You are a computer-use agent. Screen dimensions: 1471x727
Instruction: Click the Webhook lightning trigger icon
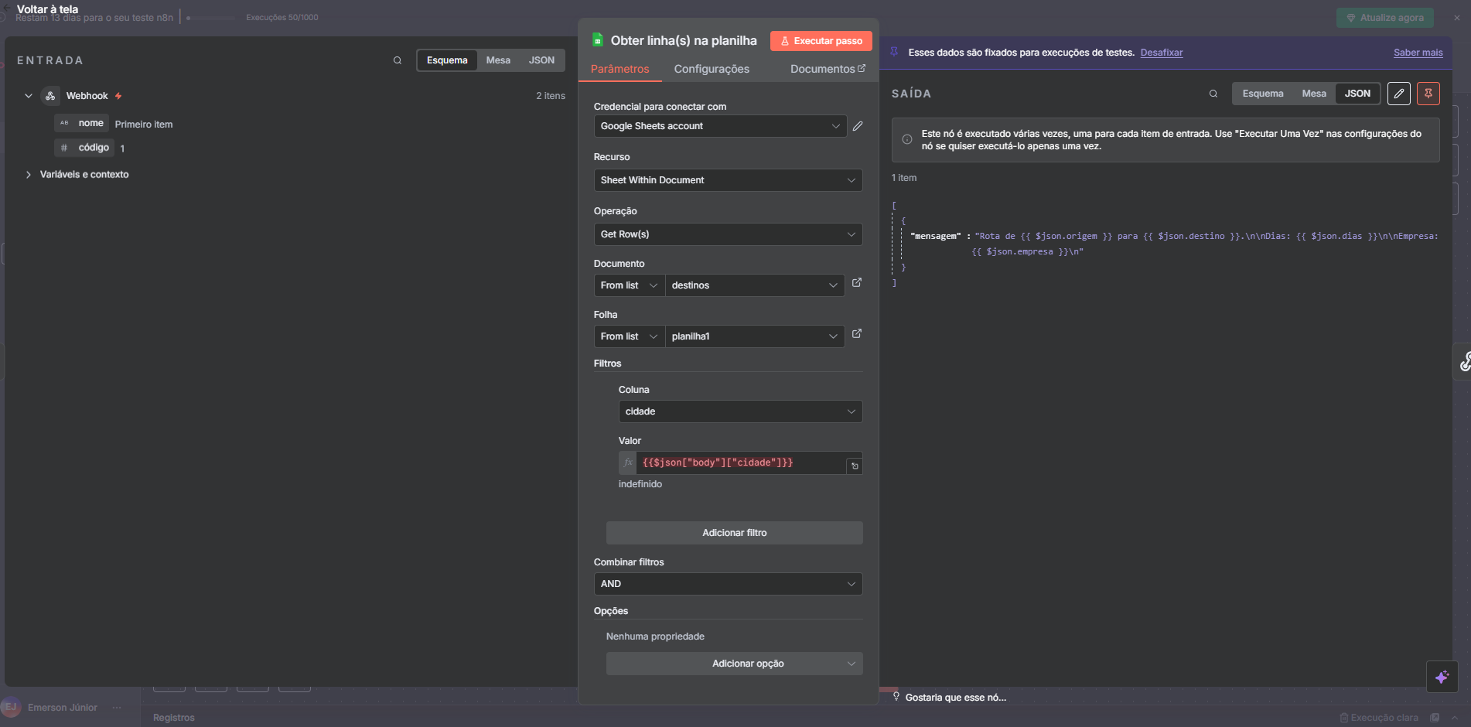[118, 96]
